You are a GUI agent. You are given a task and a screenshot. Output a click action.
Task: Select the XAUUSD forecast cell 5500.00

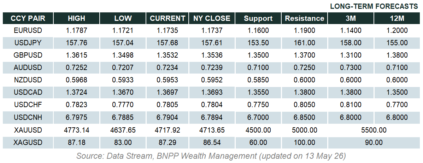[x=374, y=130]
